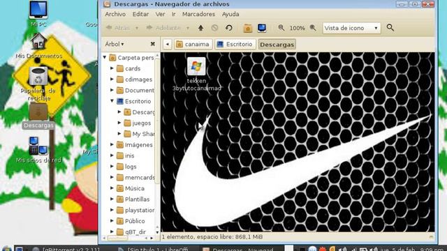The width and height of the screenshot is (447, 251).
Task: Open the Vista de icono dropdown
Action: click(351, 28)
